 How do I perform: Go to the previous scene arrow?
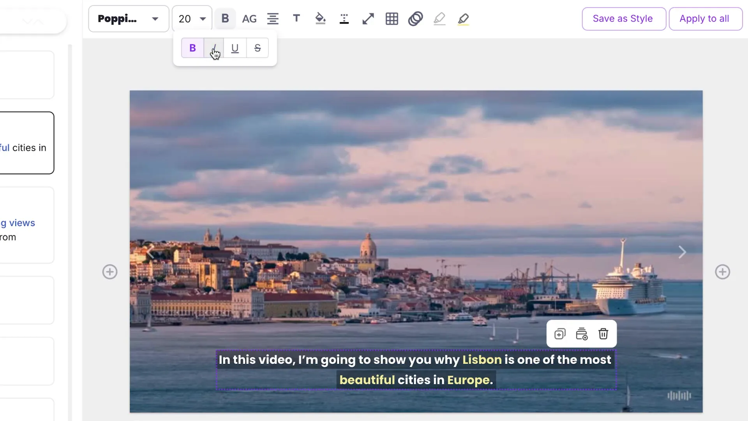point(151,252)
